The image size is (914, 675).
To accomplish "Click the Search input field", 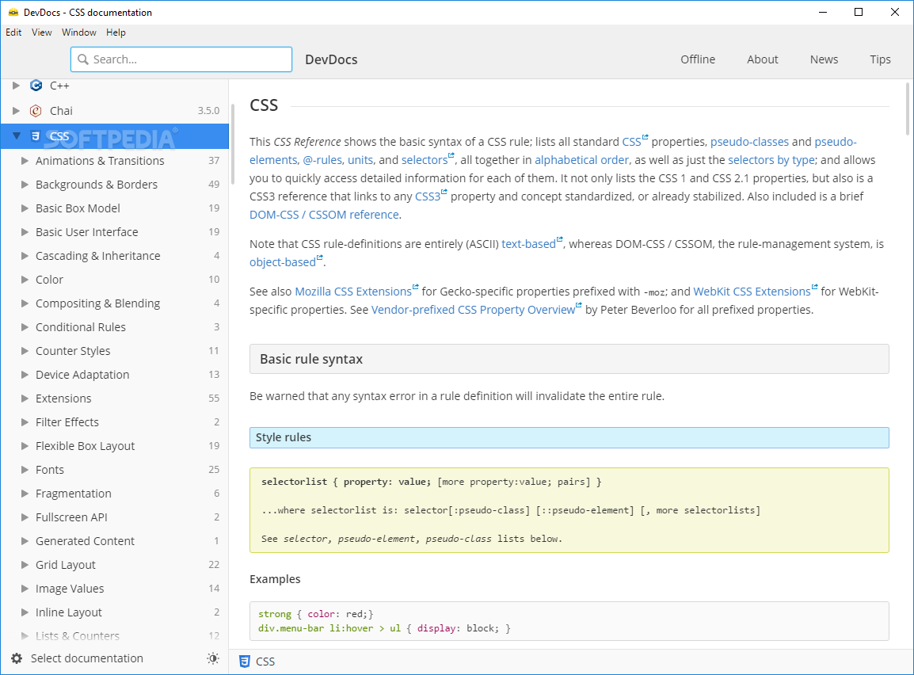I will 181,59.
